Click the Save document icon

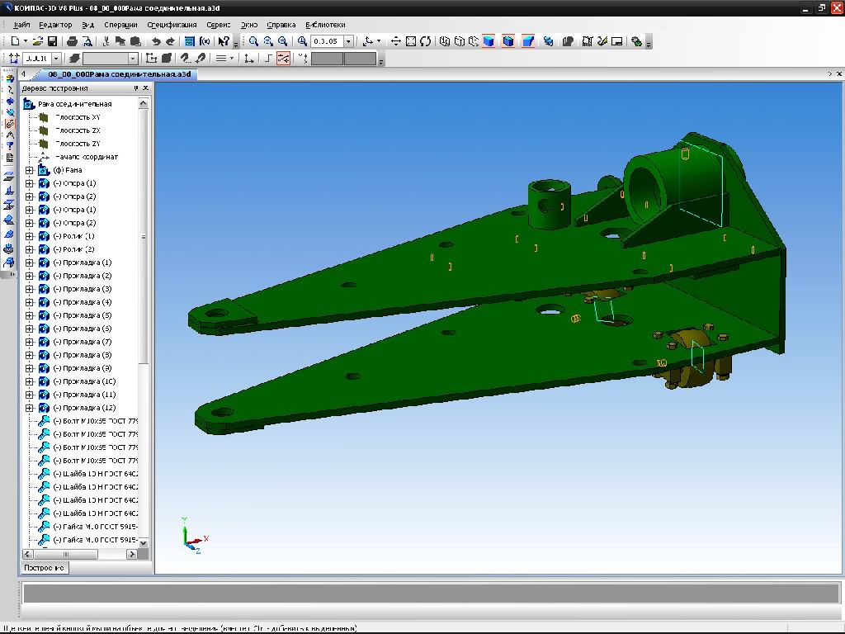coord(52,41)
